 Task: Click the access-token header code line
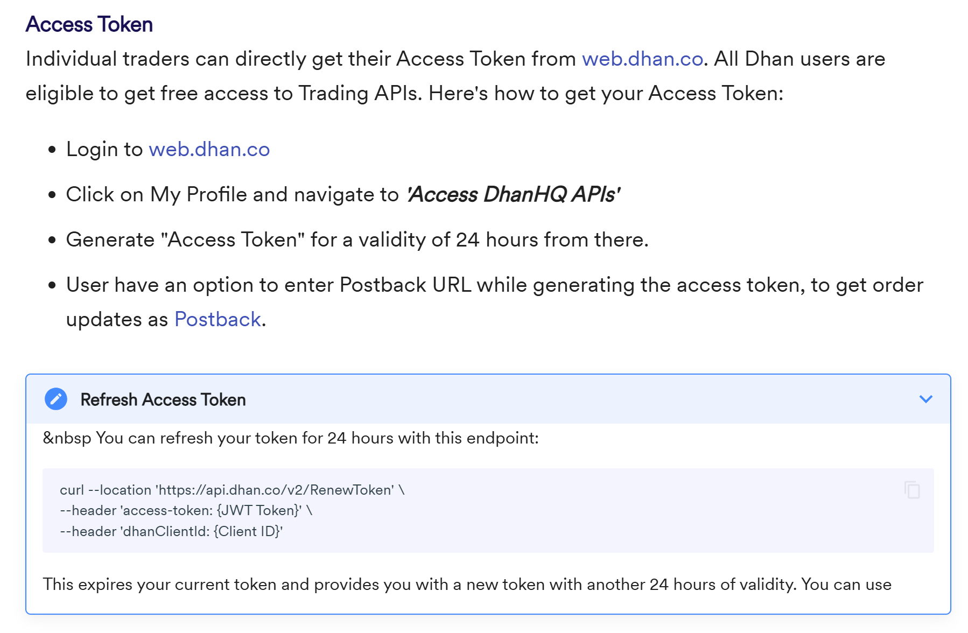186,510
